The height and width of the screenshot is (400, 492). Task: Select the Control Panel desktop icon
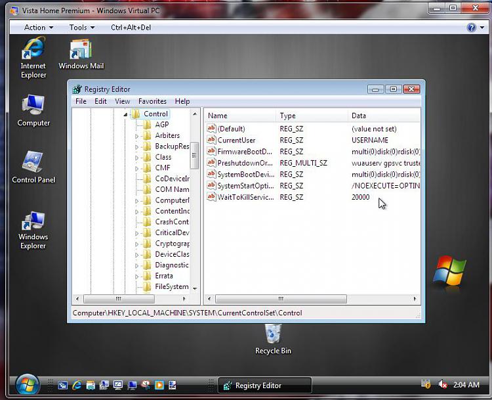(x=33, y=167)
